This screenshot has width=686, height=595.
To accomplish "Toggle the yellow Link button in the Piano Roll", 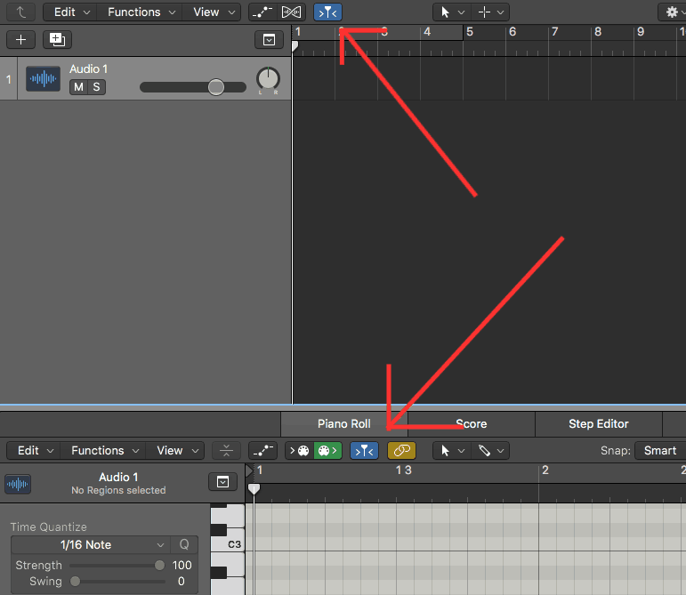I will point(401,451).
